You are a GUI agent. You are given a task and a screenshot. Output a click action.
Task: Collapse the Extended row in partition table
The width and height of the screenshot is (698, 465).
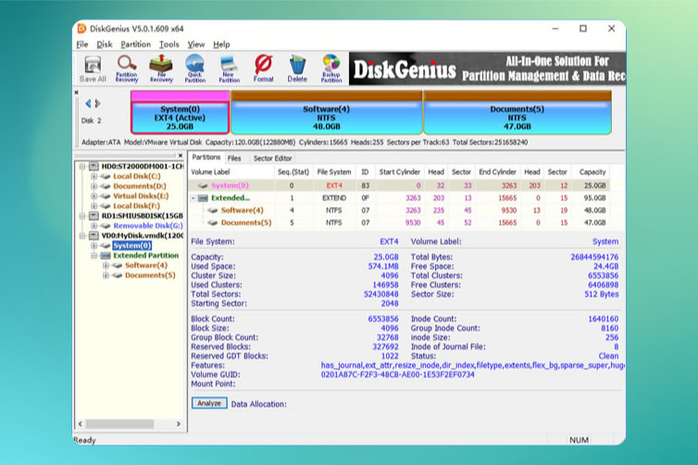click(193, 198)
